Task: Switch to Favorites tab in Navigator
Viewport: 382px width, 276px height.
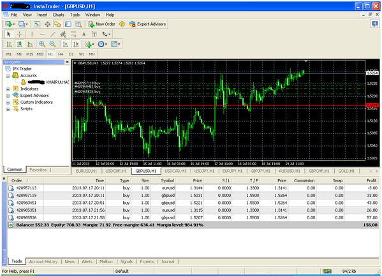Action: (x=38, y=170)
